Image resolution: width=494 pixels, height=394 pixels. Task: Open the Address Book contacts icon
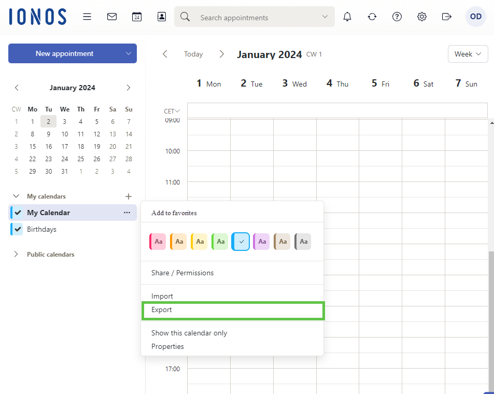point(162,17)
